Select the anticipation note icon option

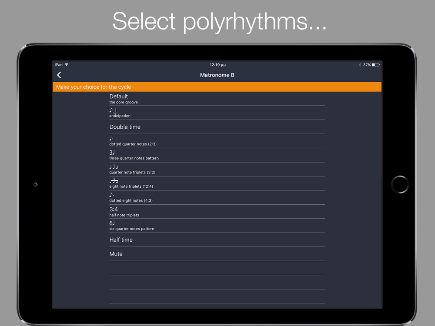coord(113,110)
